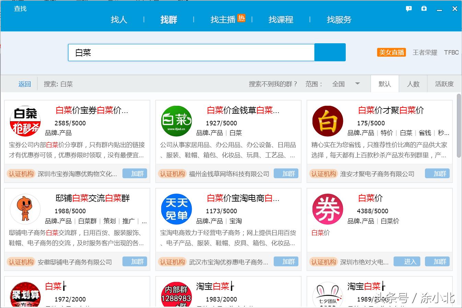462x308 pixels.
Task: Click the golden 白 character avatar
Action: click(328, 121)
